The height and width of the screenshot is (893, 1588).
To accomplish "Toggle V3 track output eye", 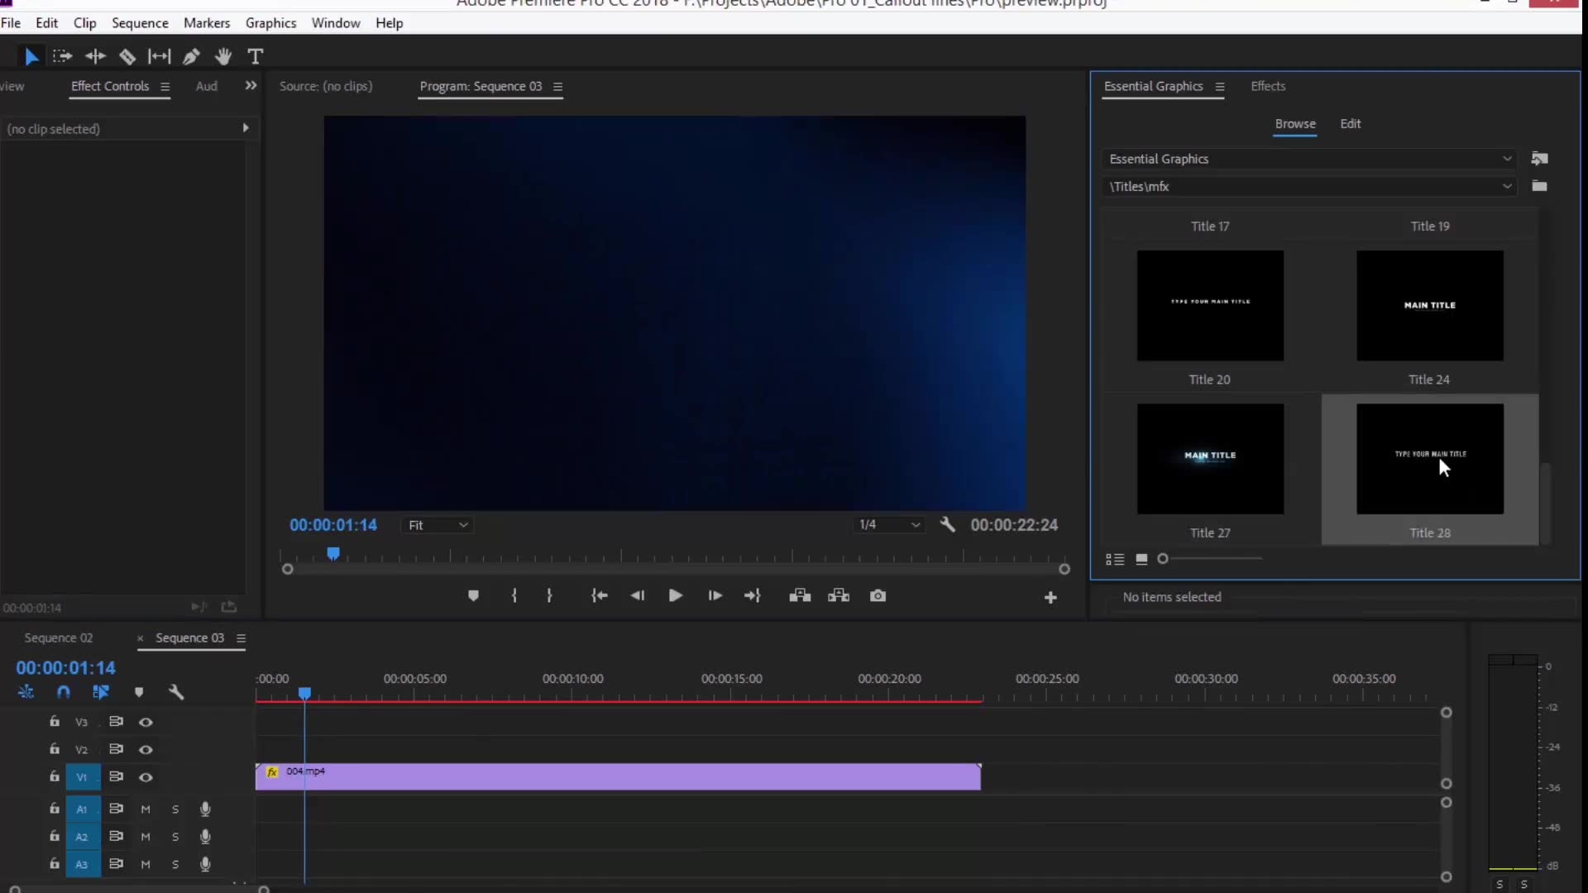I will tap(146, 722).
